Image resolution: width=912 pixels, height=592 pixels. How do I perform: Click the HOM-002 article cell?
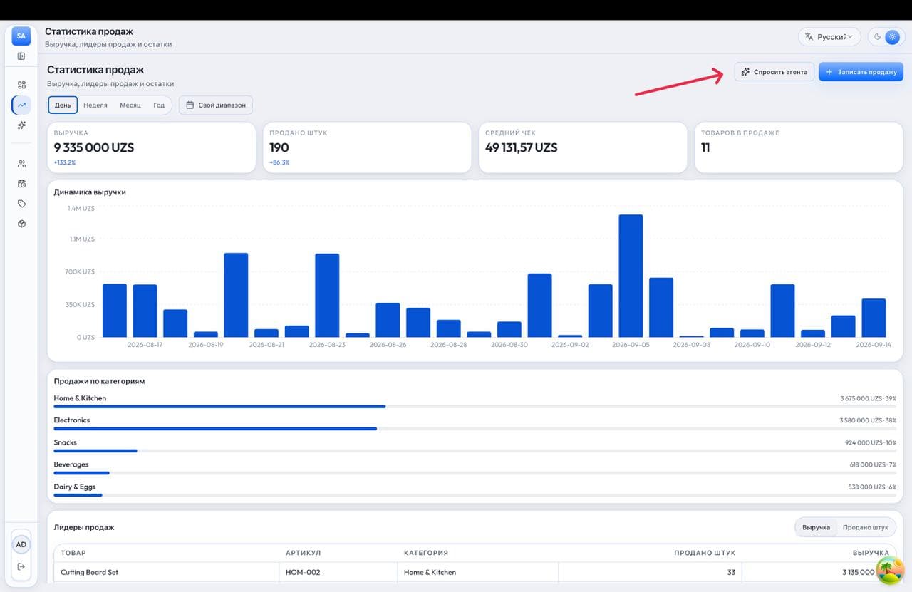pos(338,572)
